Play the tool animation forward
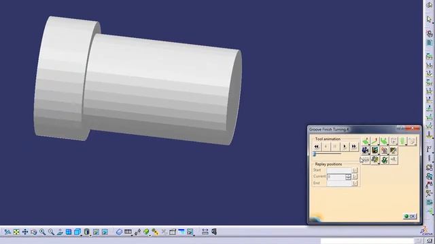This screenshot has height=244, width=435. pyautogui.click(x=345, y=146)
